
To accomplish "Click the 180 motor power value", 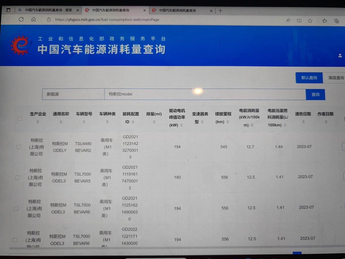I will coord(177,177).
